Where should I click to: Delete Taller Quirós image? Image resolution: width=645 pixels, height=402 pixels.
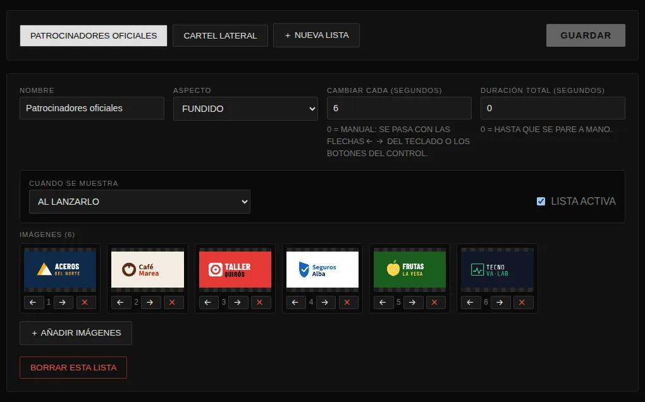[261, 303]
